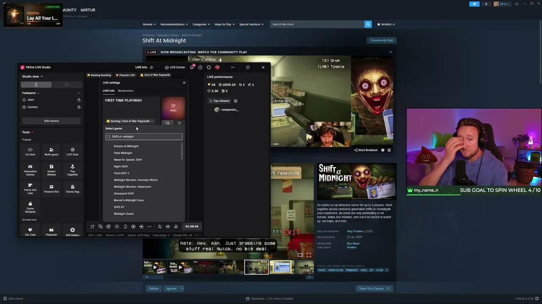Open Co-host tool in TikTok LIVE Studio

pos(30,152)
